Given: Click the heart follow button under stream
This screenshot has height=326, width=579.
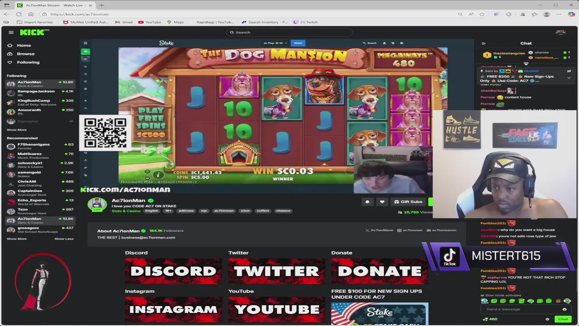Looking at the screenshot, I should 382,202.
